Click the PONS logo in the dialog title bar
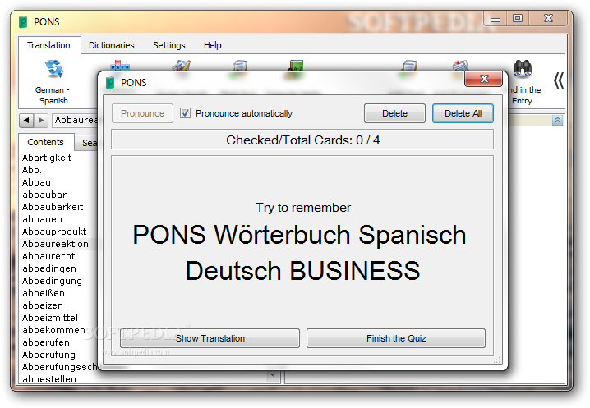This screenshot has height=408, width=590. [110, 83]
